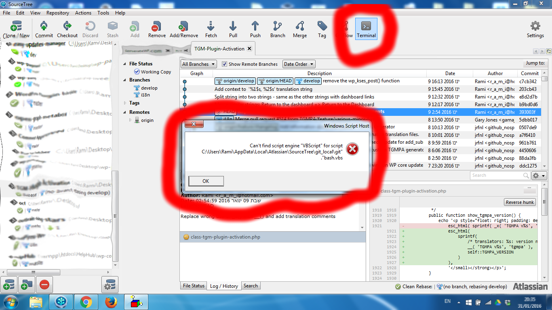The height and width of the screenshot is (310, 552).
Task: Open Windows Start menu
Action: [11, 302]
